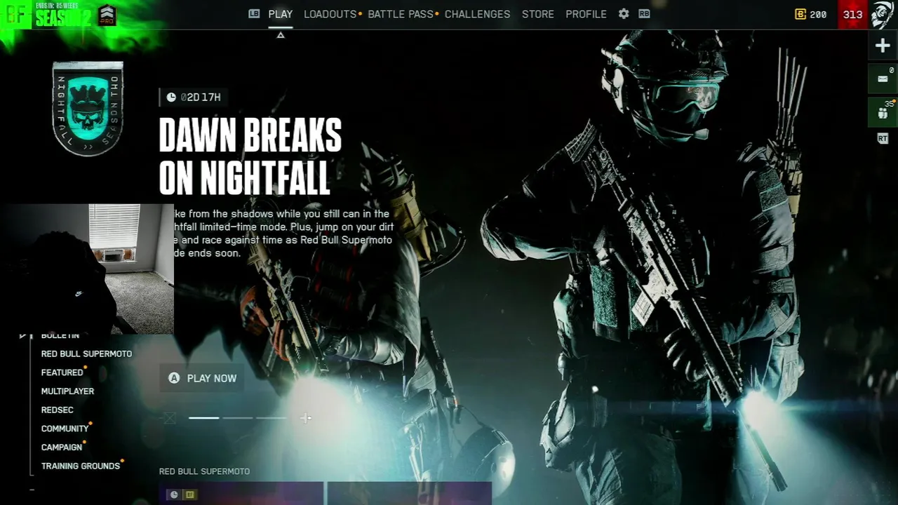
Task: Click the BF Pro badge icon
Action: coord(107,15)
